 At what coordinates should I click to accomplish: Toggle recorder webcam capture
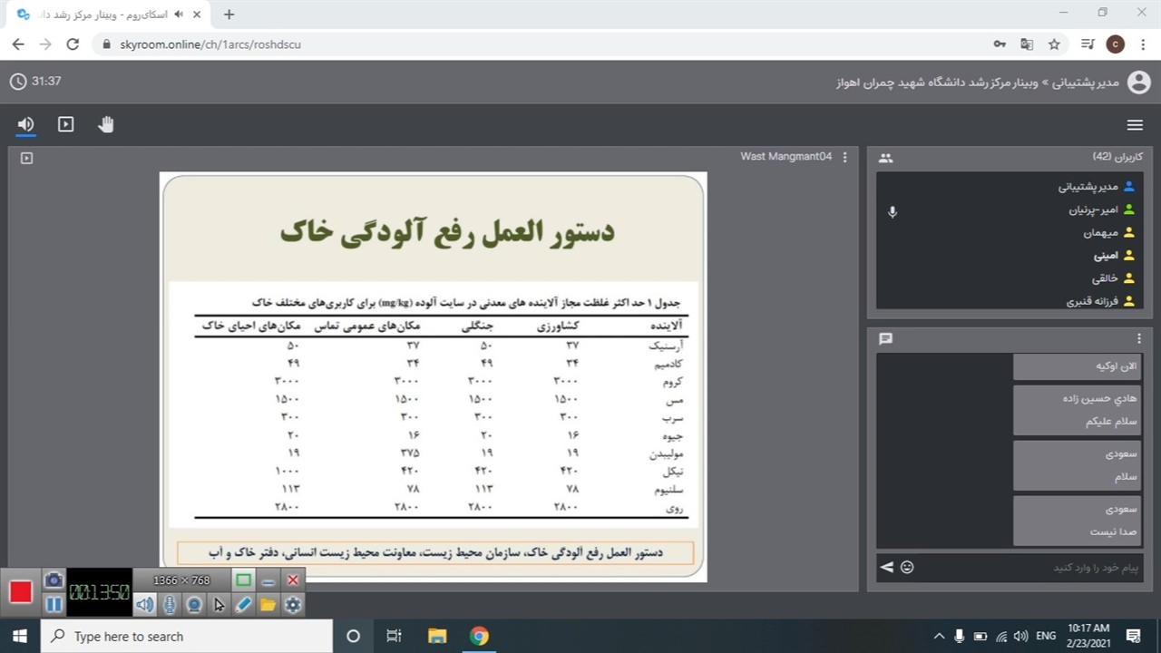[x=194, y=604]
